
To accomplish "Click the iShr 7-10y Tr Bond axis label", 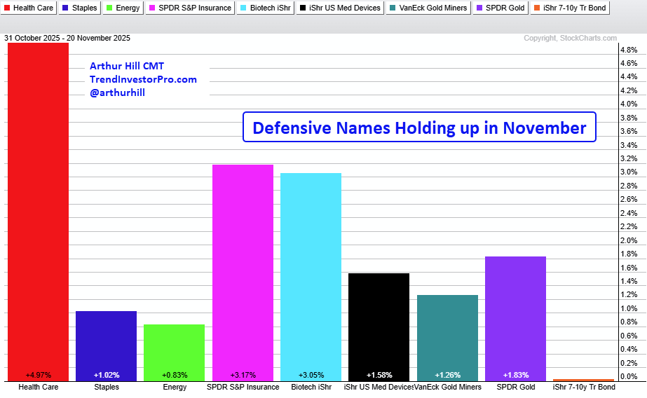I will (x=584, y=387).
